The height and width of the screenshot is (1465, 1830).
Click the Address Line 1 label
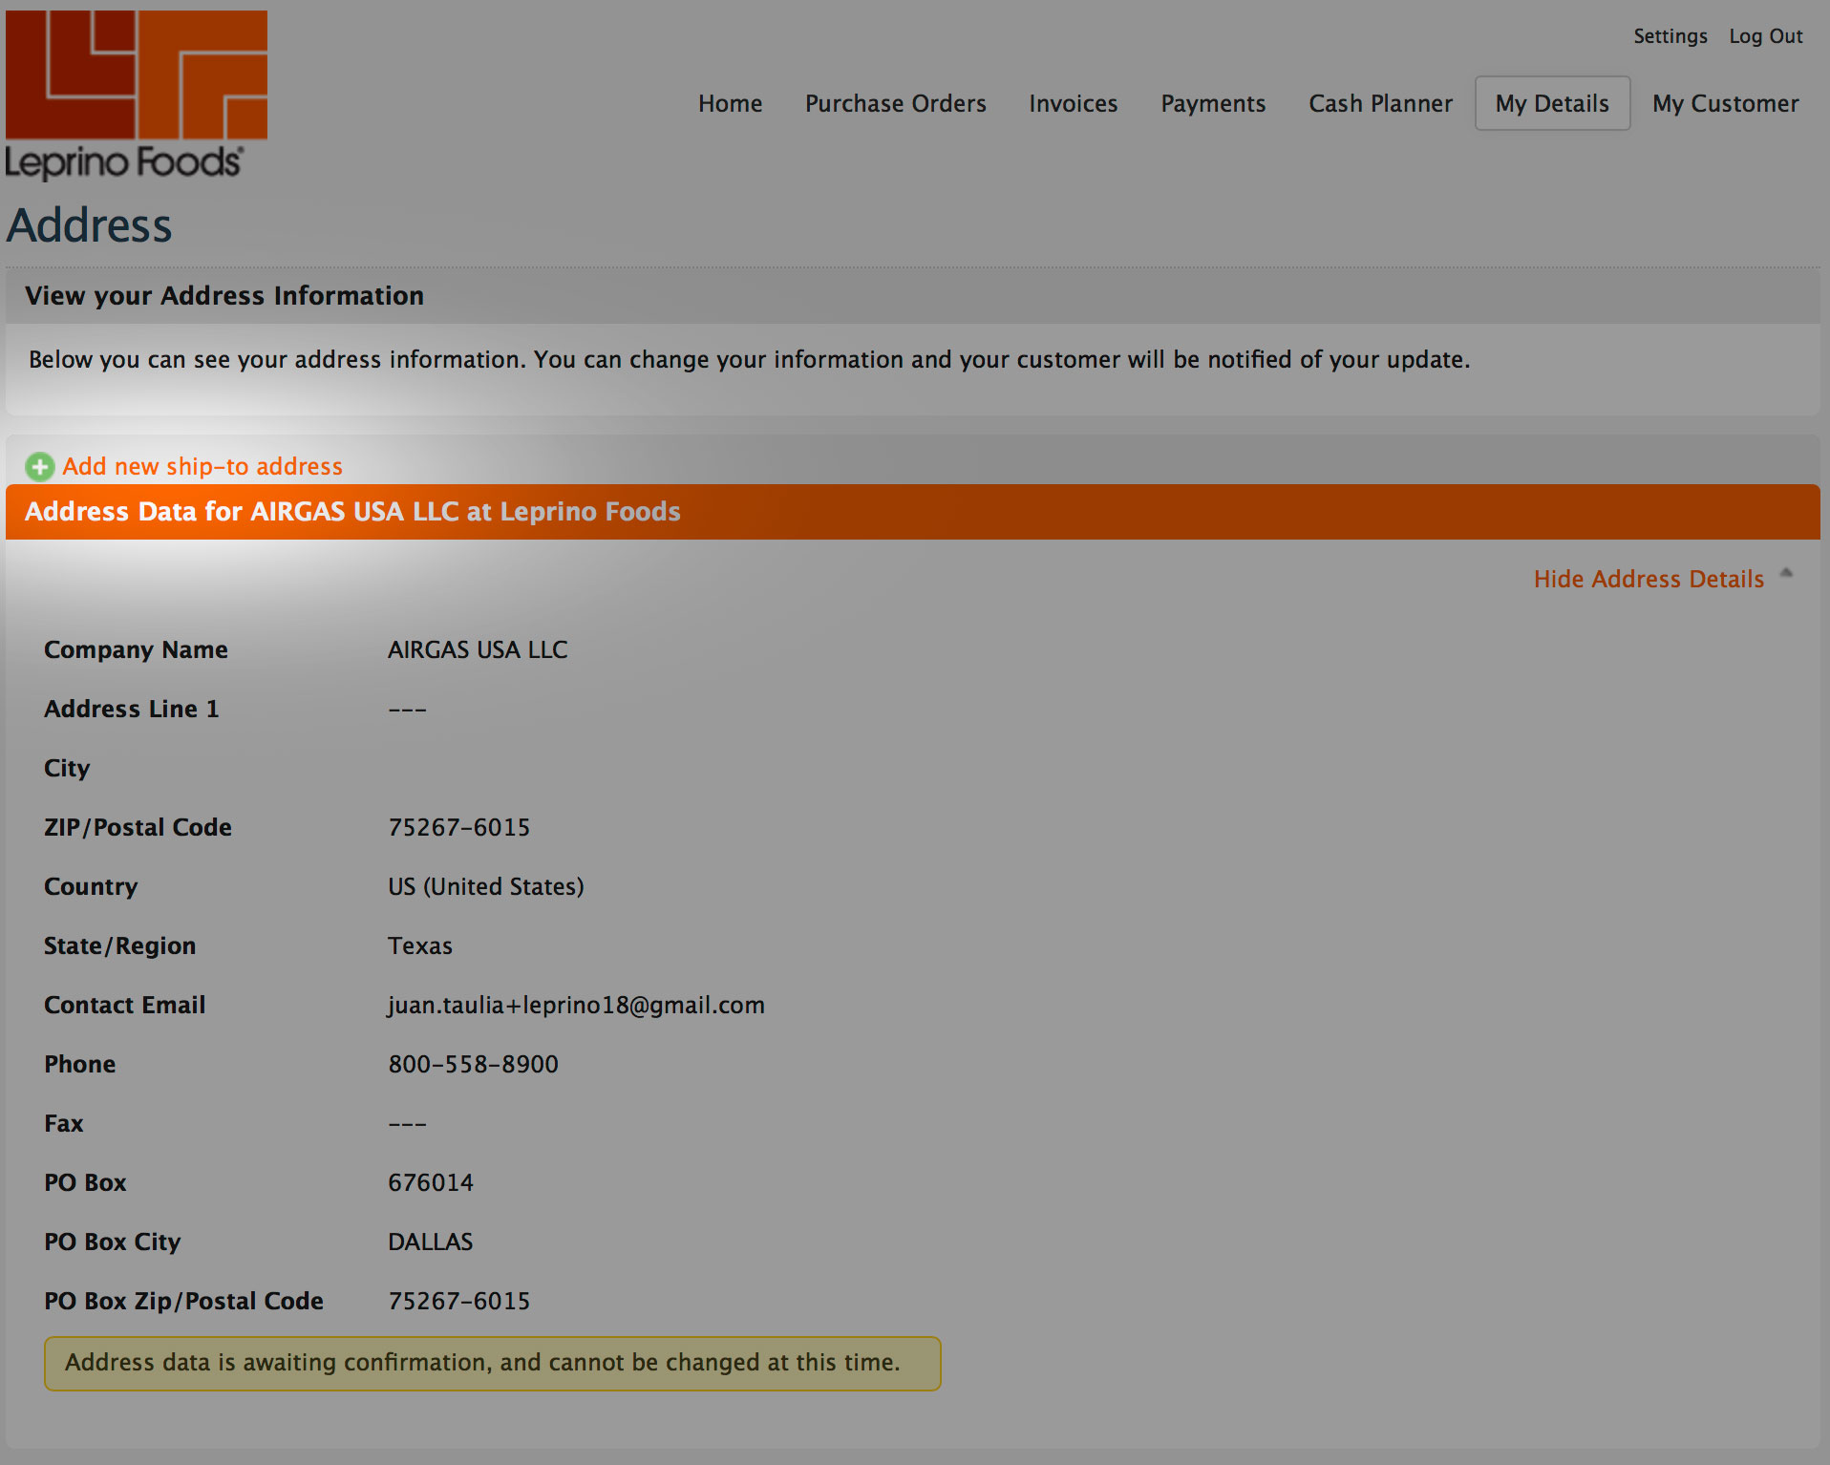tap(131, 709)
